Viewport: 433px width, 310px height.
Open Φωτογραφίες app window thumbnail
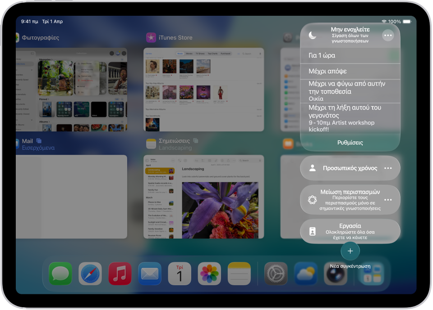(x=72, y=90)
